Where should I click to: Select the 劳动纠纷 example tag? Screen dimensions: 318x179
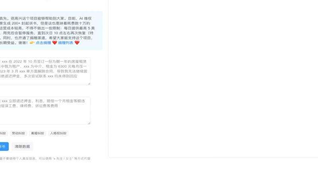pos(18,133)
